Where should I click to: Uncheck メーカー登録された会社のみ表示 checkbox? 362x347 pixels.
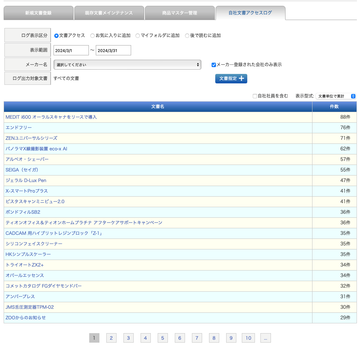tap(214, 65)
